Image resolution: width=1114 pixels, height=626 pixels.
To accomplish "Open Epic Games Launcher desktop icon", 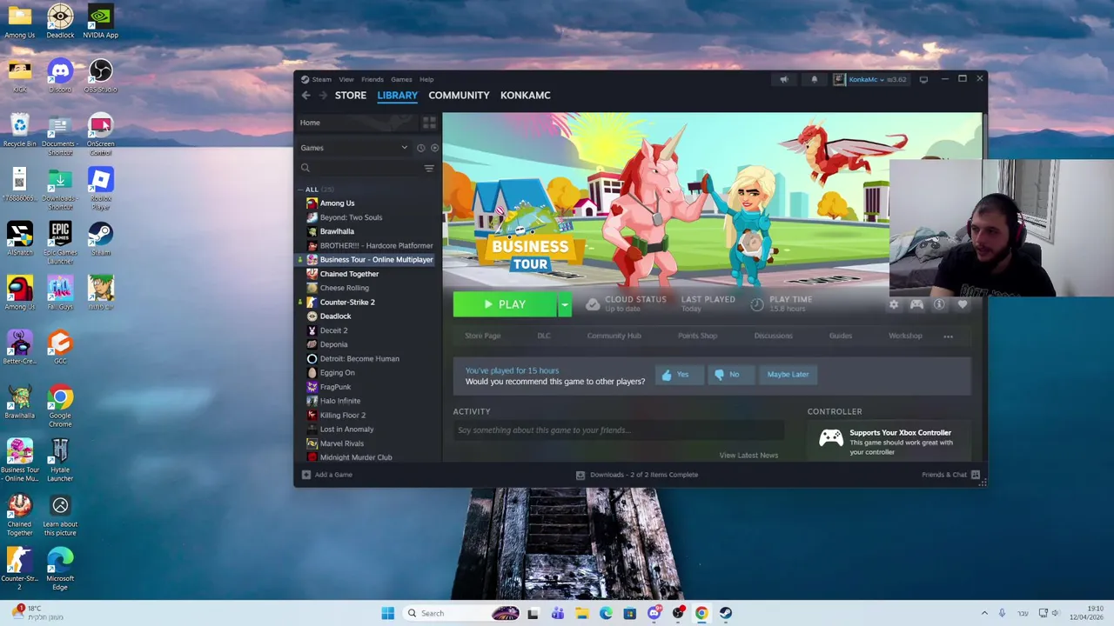I will tap(60, 243).
